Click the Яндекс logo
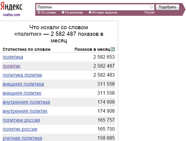The width and height of the screenshot is (186, 141). [x=11, y=6]
